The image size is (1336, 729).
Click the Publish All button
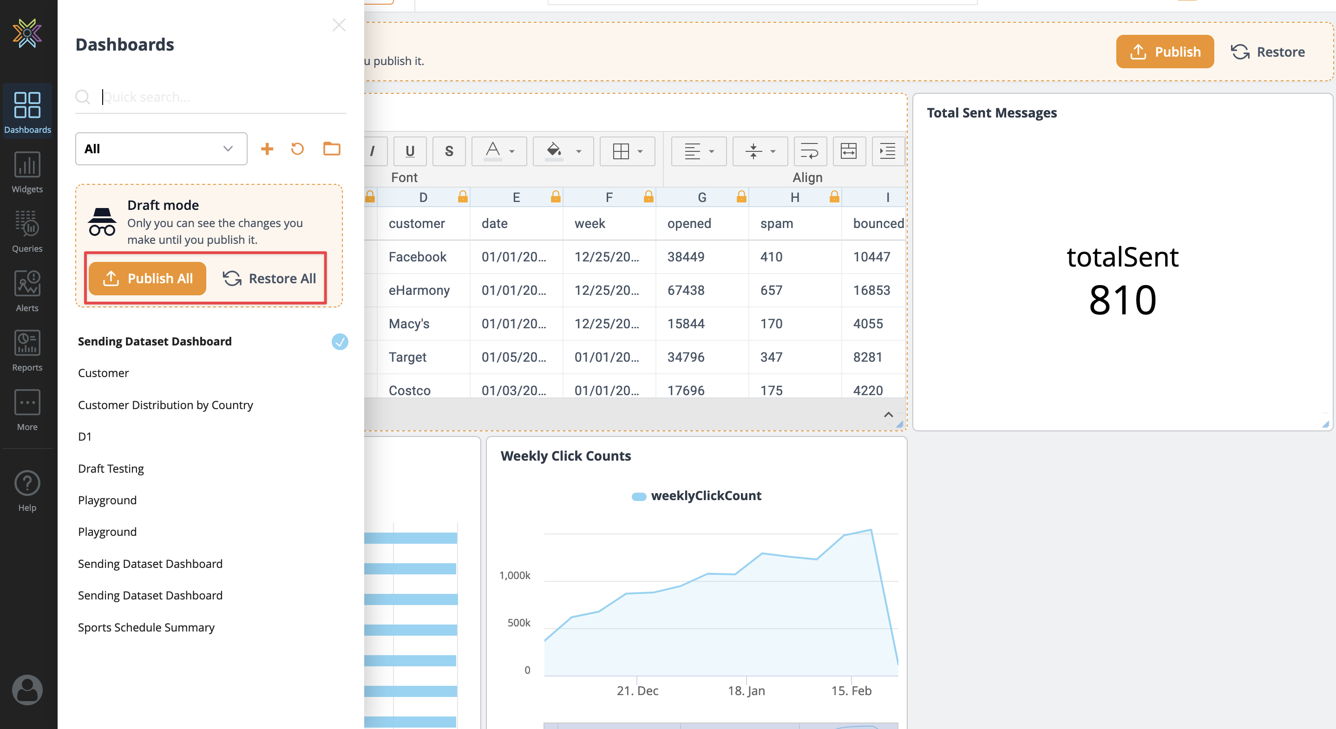(x=148, y=279)
